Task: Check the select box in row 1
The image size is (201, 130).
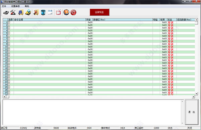Action: pyautogui.click(x=9, y=22)
